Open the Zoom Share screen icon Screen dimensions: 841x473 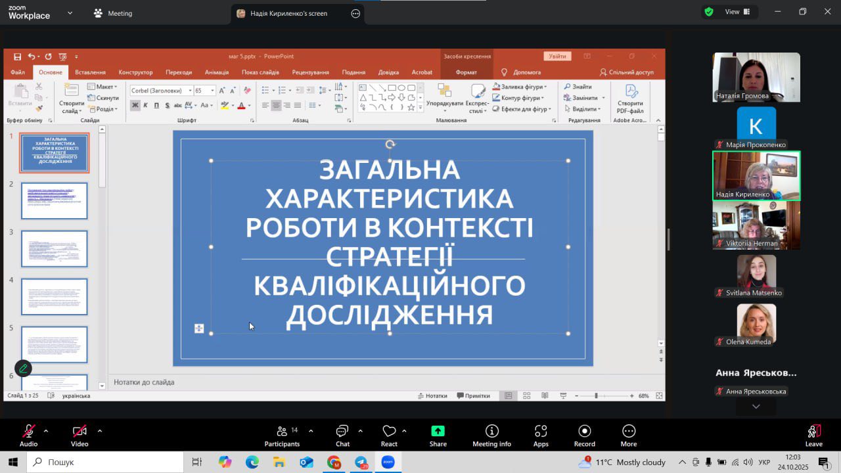438,432
